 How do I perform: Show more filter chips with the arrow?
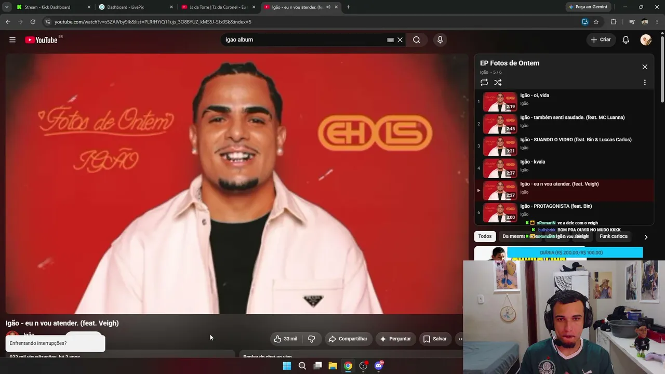click(x=646, y=237)
